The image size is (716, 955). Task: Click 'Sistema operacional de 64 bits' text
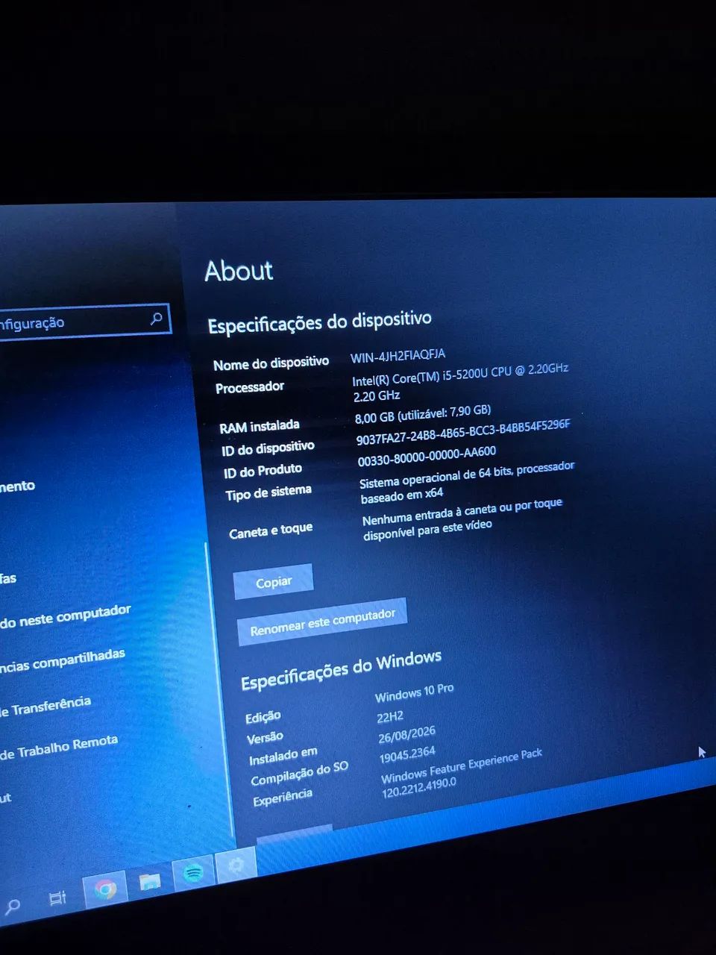click(467, 481)
